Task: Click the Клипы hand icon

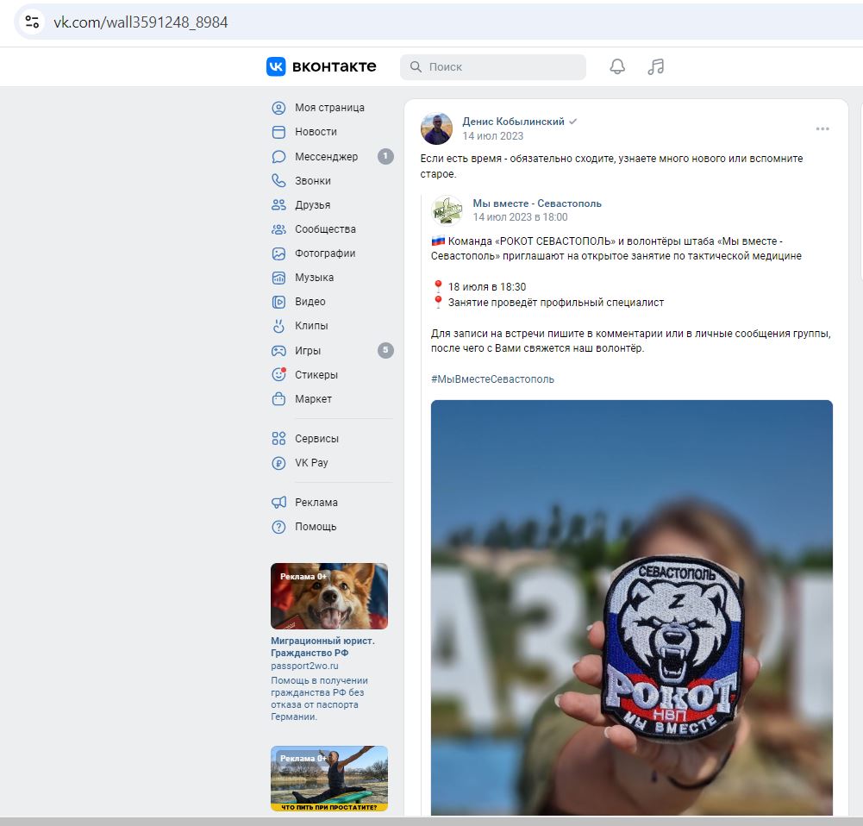Action: point(279,326)
